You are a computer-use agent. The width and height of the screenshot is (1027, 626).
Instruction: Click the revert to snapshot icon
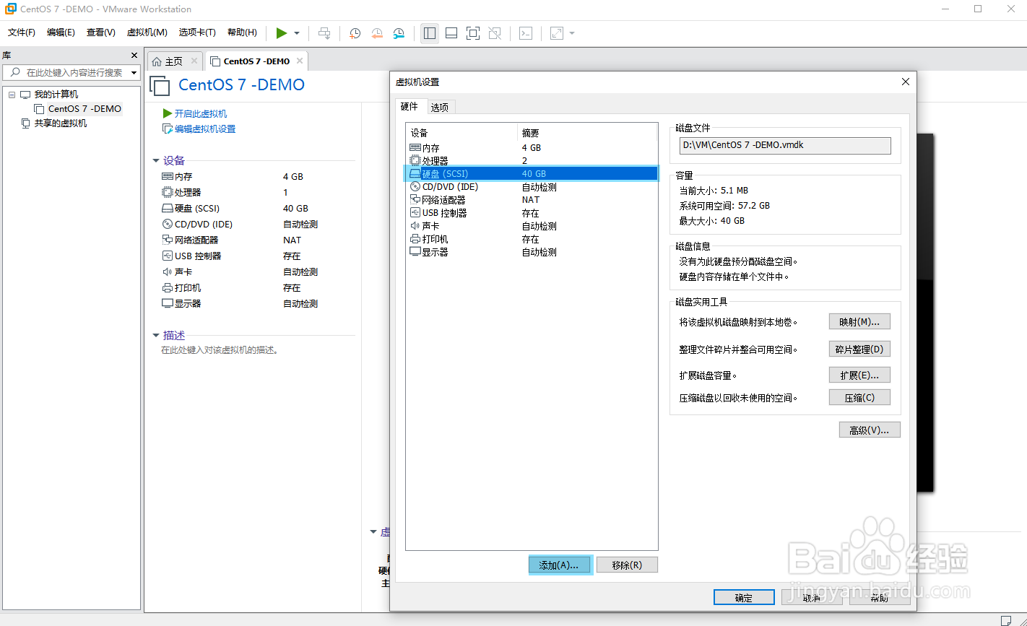[377, 33]
